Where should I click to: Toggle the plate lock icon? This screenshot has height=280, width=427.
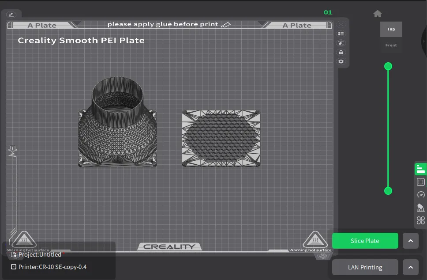[x=341, y=53]
